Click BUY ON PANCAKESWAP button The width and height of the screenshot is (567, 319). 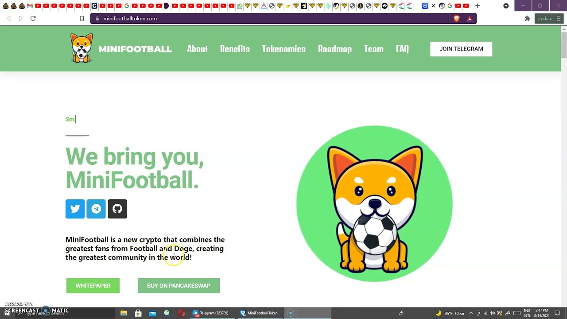coord(179,286)
